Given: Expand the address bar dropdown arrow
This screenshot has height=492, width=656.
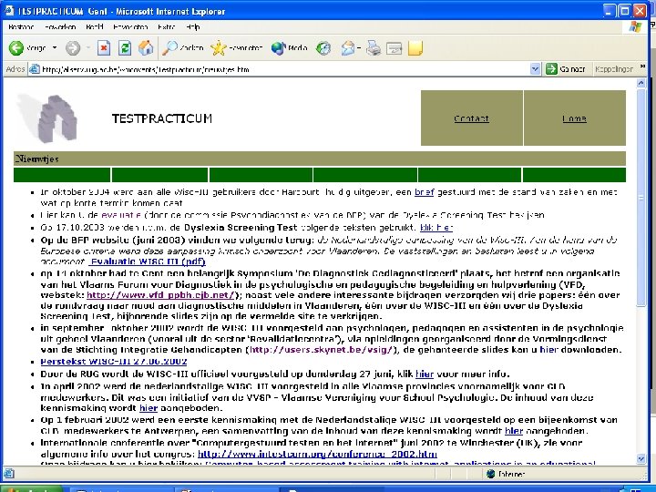Looking at the screenshot, I should tap(535, 69).
